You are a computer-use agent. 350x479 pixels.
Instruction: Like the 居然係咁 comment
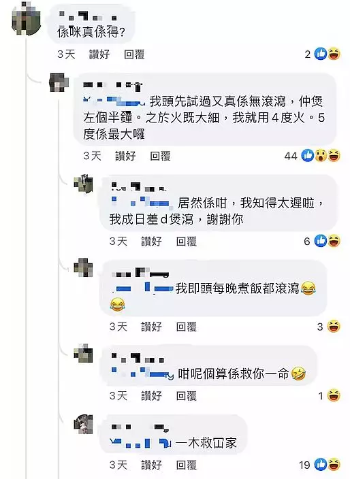tap(151, 242)
